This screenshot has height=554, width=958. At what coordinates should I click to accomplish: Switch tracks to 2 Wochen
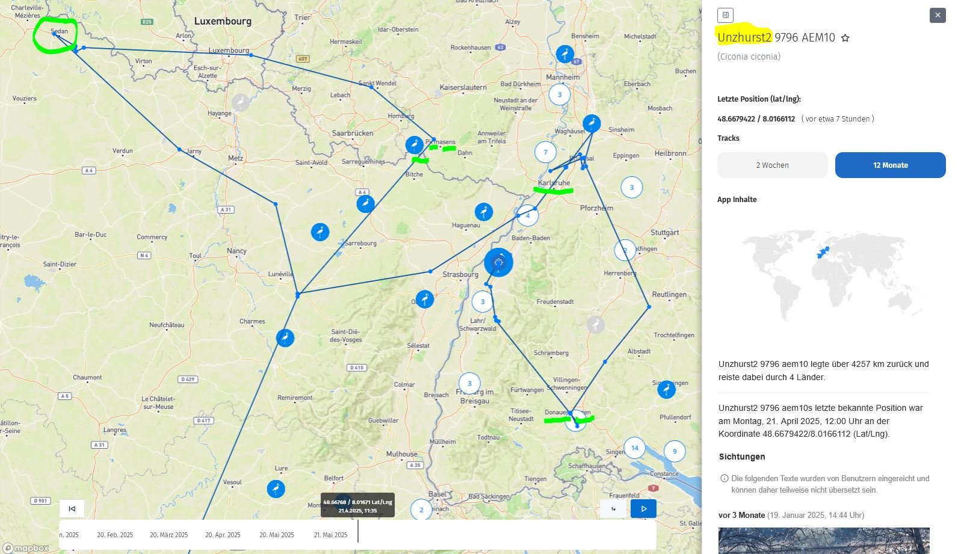[772, 165]
